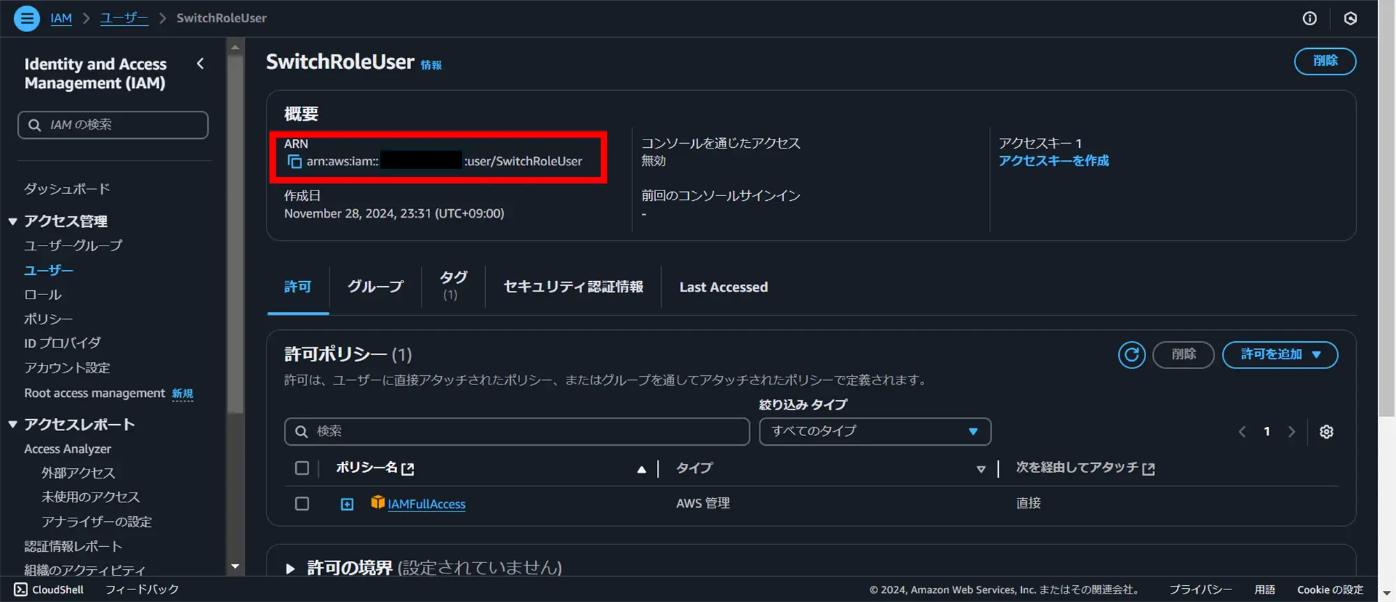Viewport: 1396px width, 602px height.
Task: Open the policy name external link icon
Action: (408, 469)
